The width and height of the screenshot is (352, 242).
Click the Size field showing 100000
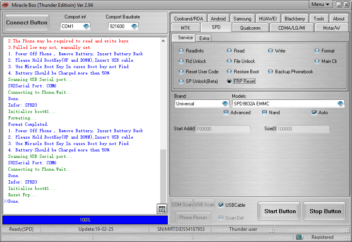pyautogui.click(x=303, y=129)
